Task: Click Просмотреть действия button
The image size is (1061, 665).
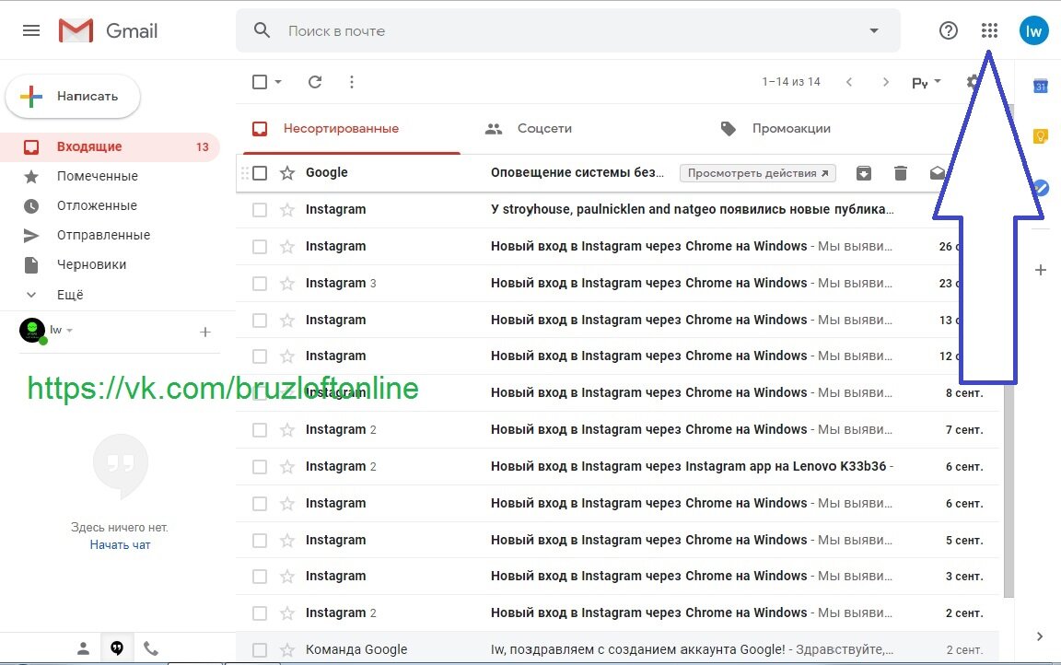Action: [x=758, y=173]
